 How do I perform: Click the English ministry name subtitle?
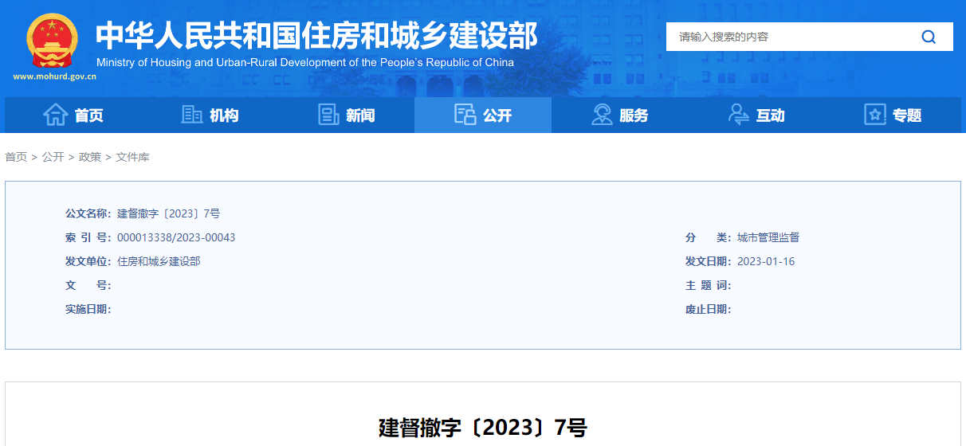[x=305, y=62]
